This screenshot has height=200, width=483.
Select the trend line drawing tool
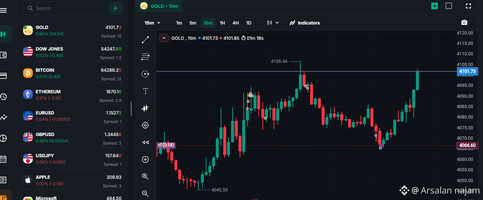(x=145, y=40)
